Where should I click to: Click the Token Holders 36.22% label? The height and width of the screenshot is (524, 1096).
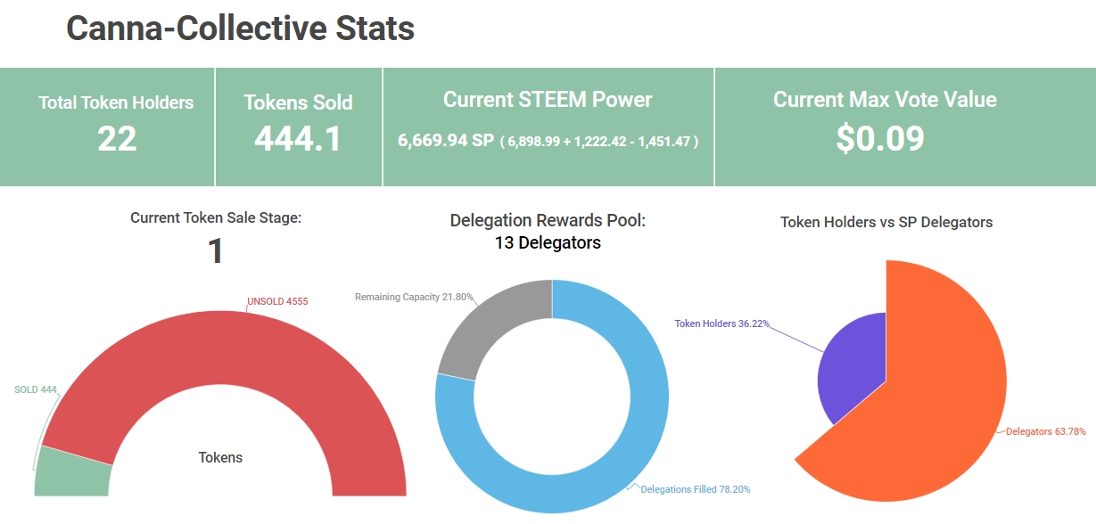pyautogui.click(x=721, y=323)
